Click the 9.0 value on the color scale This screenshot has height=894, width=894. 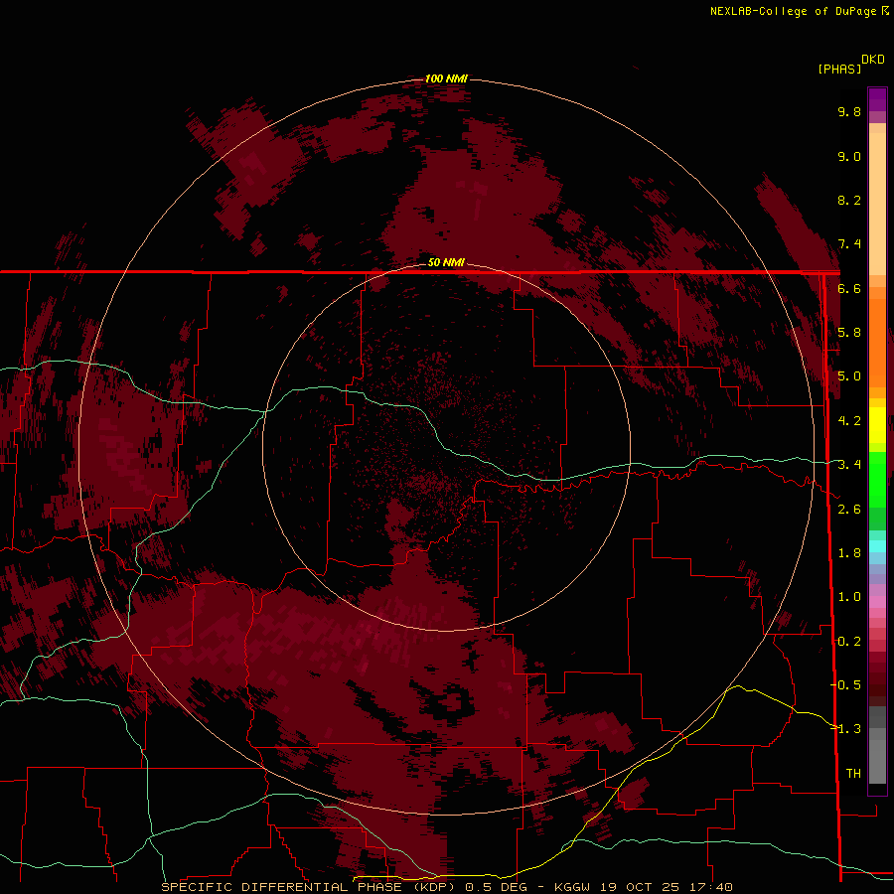click(x=849, y=156)
